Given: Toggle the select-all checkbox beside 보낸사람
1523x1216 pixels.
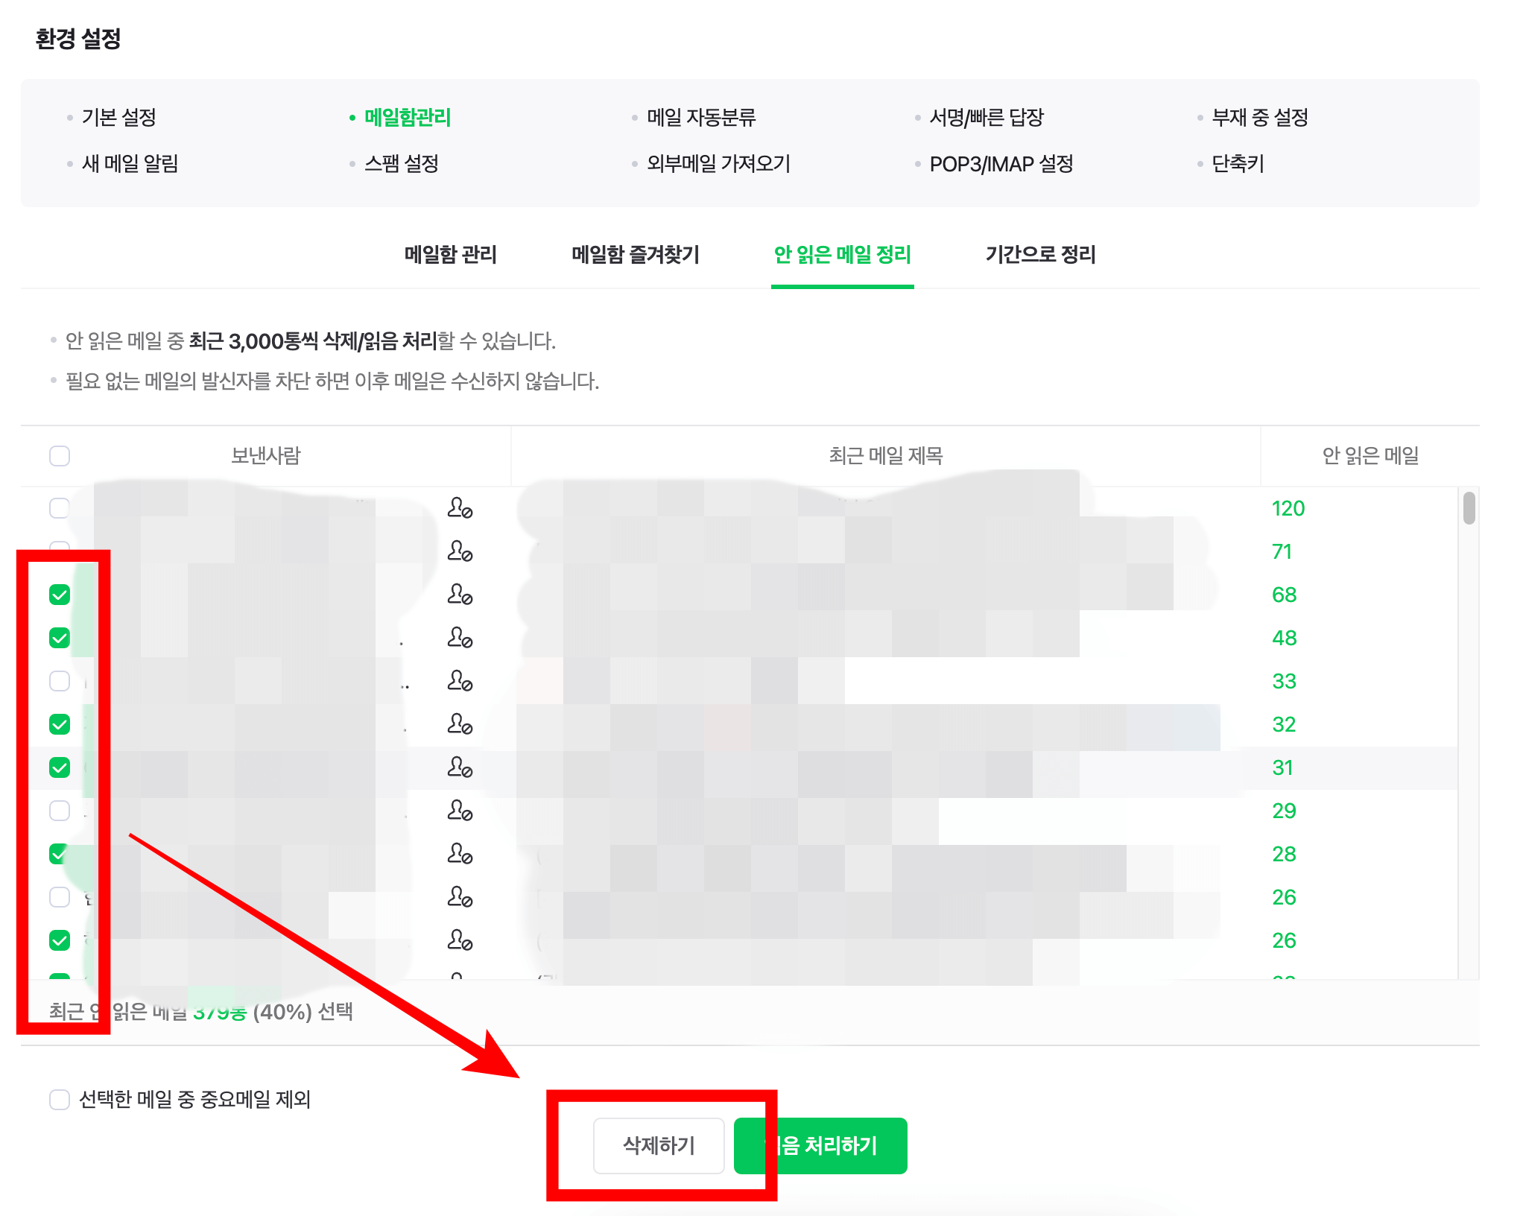Looking at the screenshot, I should [60, 456].
